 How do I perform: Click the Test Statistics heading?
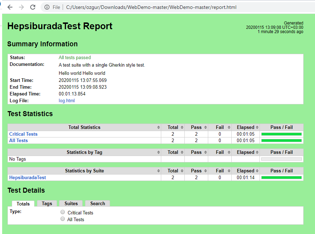pos(30,114)
